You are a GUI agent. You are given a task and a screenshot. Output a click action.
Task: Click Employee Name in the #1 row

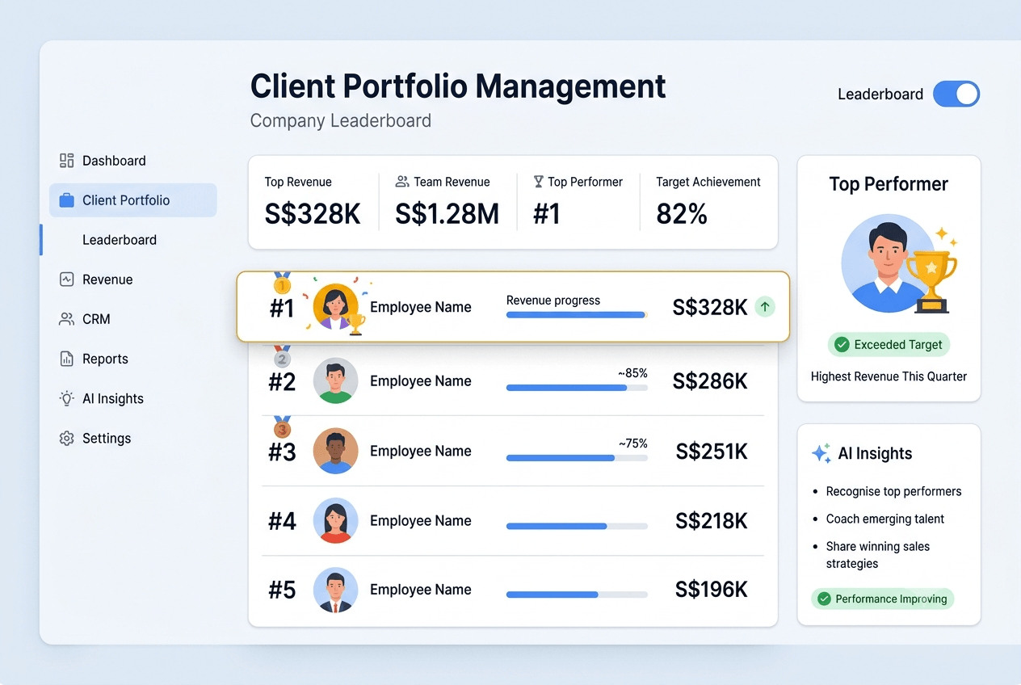pyautogui.click(x=421, y=307)
